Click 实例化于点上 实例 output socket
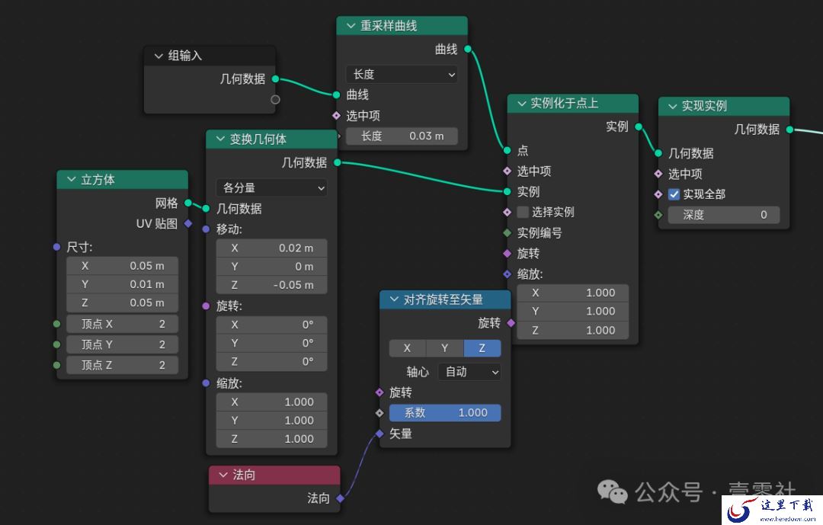This screenshot has height=525, width=823. coord(639,126)
